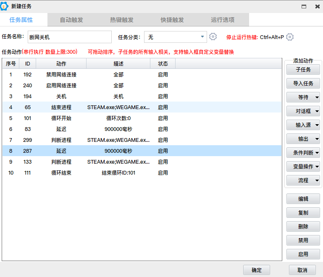
Task: Open stop-hotkey settings gear next to Ctrl+Alt+P
Action: 290,37
